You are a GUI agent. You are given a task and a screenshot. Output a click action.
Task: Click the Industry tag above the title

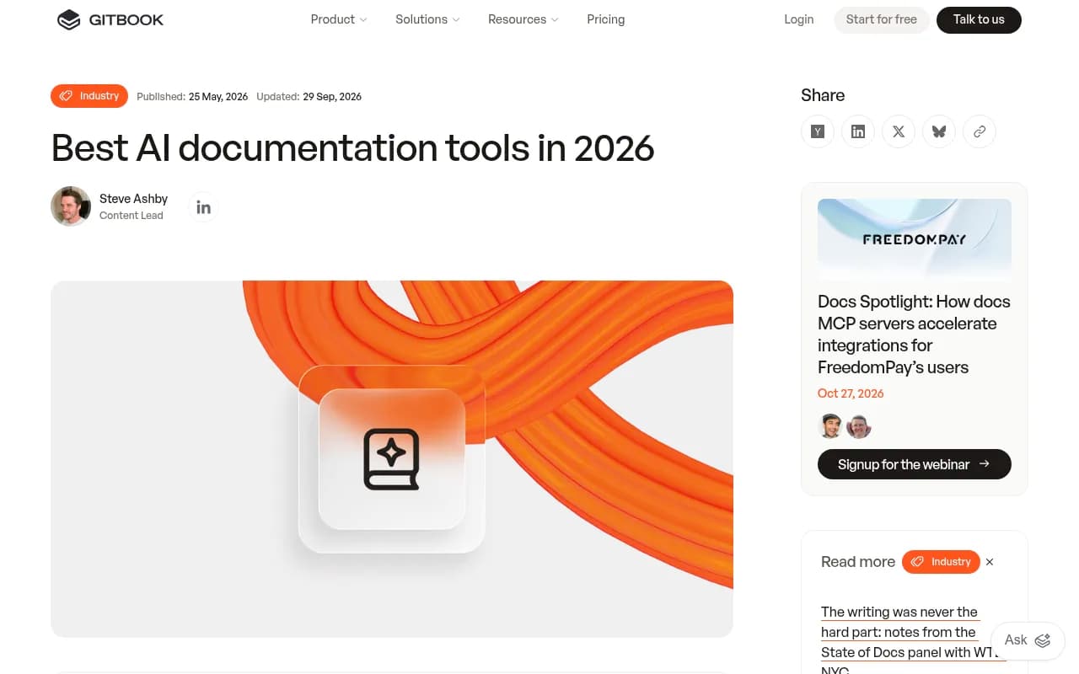(x=89, y=96)
